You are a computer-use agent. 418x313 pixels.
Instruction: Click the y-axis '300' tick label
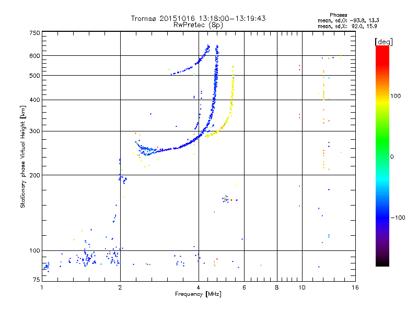tap(35, 131)
